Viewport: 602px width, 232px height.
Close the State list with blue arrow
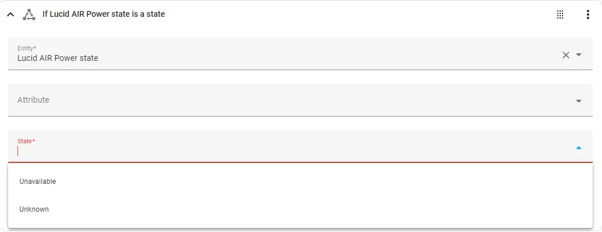[579, 148]
